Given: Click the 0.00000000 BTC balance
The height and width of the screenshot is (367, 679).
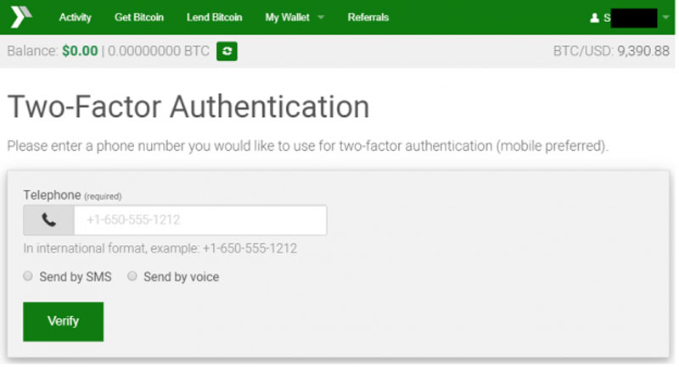Looking at the screenshot, I should 157,52.
